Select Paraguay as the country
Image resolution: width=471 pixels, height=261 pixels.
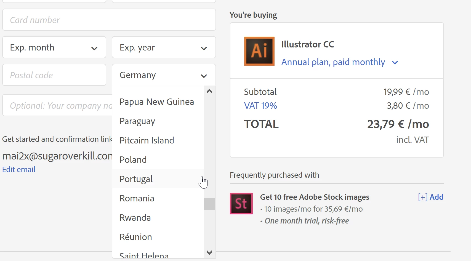point(137,121)
